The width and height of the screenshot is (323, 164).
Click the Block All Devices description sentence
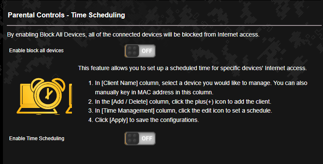click(133, 34)
